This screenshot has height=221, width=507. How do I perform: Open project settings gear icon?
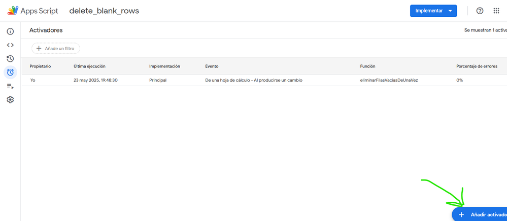coord(10,99)
